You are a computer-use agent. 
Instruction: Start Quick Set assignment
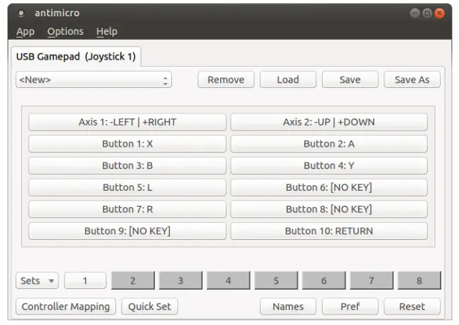coord(150,307)
